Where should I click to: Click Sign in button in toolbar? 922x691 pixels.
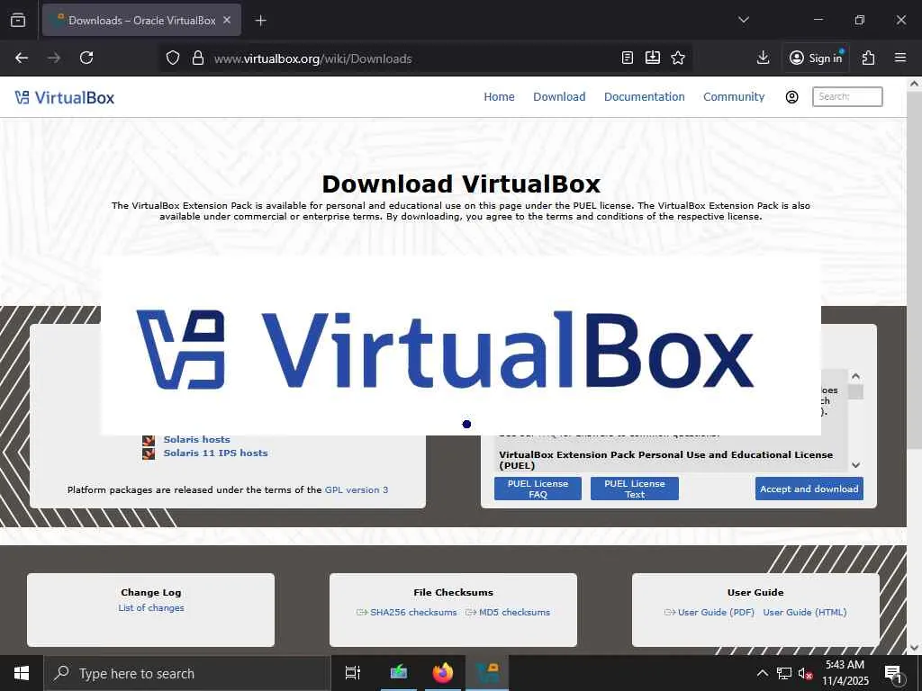pos(816,58)
